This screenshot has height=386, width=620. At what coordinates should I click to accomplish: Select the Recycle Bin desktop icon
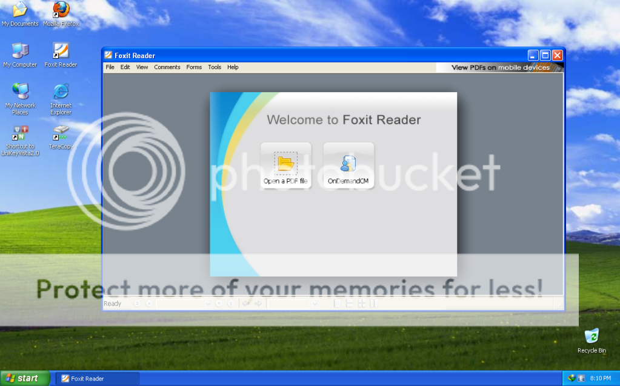[x=592, y=341]
